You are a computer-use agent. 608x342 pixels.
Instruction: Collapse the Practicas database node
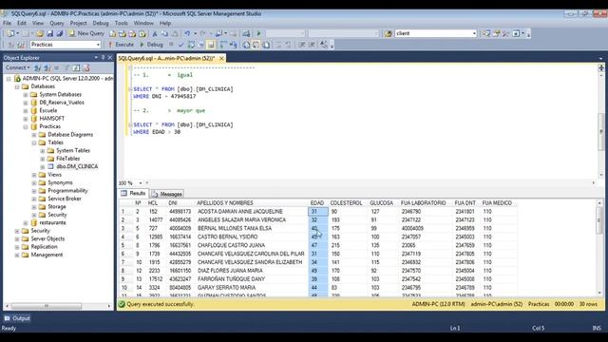coord(26,126)
